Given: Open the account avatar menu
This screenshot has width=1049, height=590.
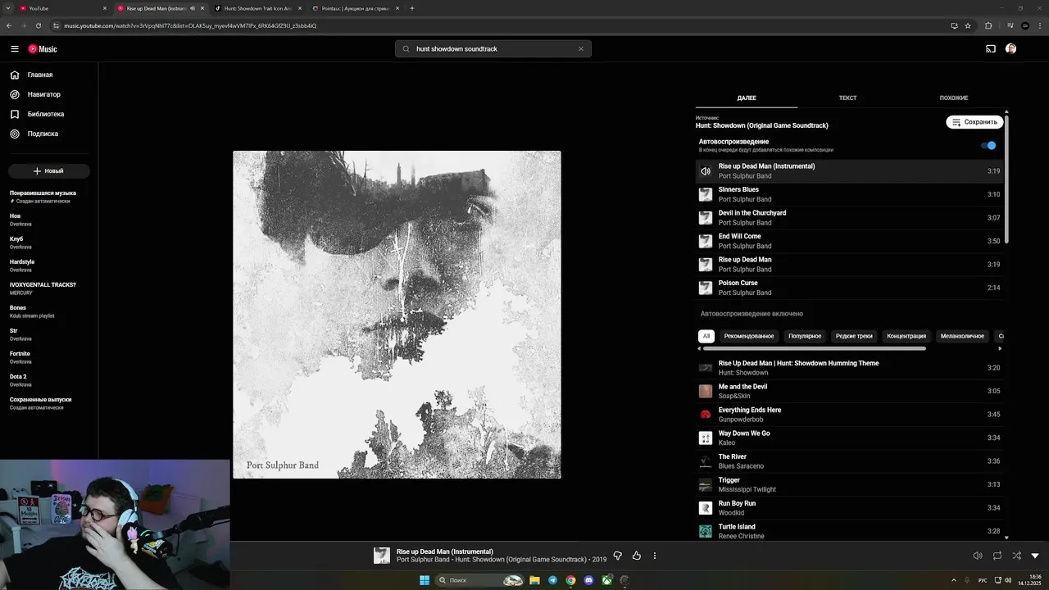Looking at the screenshot, I should [x=1010, y=49].
